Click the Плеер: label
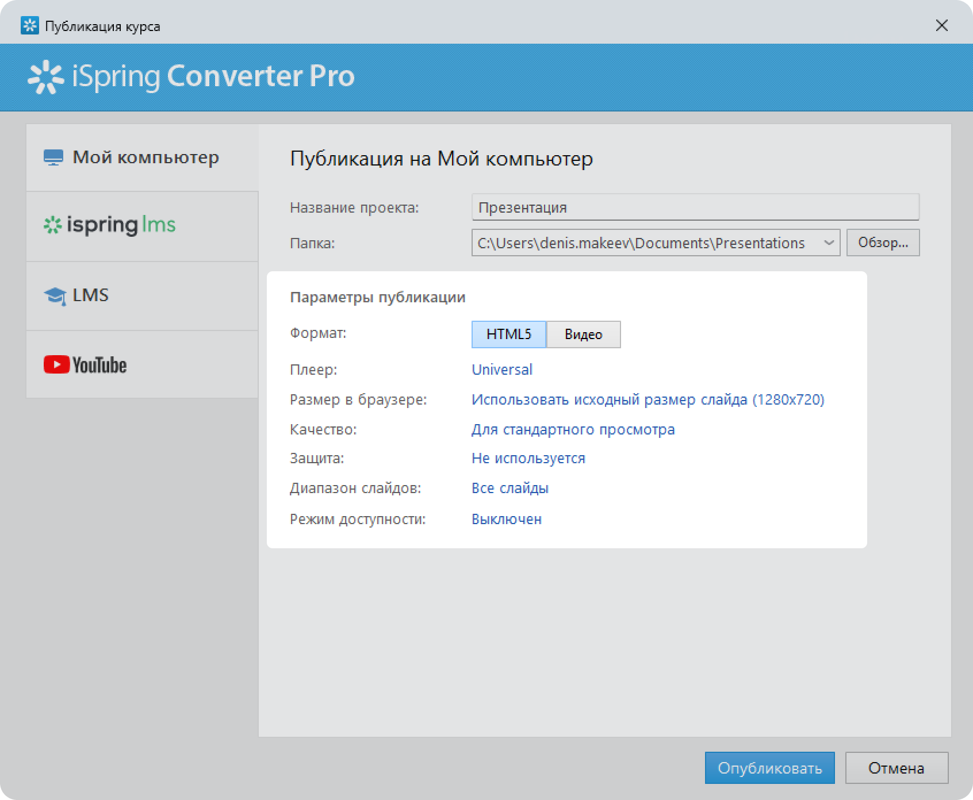Viewport: 973px width, 800px height. [x=313, y=370]
